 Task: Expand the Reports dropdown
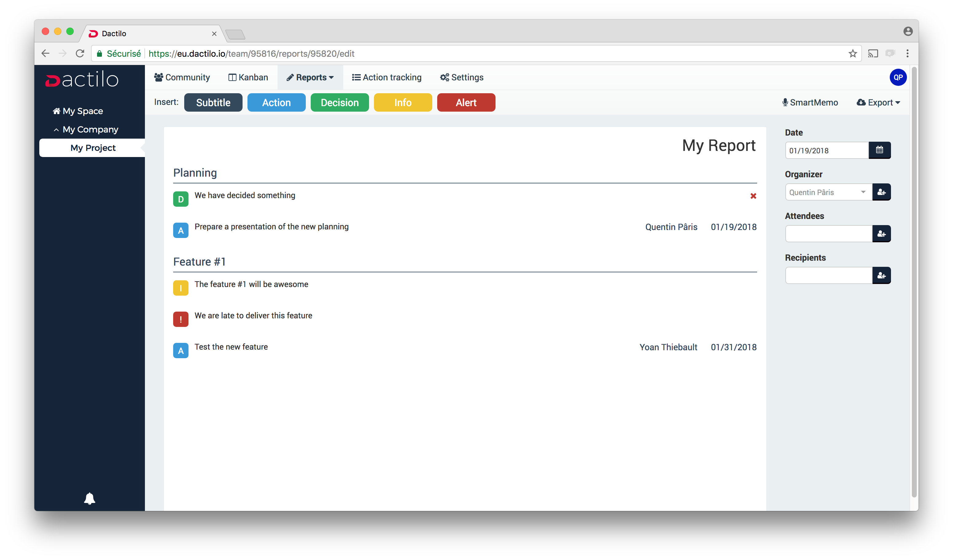(310, 78)
